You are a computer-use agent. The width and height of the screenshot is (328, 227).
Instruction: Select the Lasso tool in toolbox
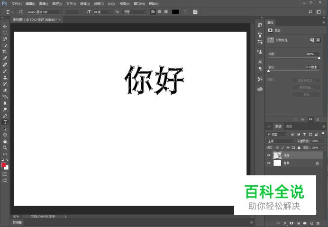pyautogui.click(x=5, y=39)
